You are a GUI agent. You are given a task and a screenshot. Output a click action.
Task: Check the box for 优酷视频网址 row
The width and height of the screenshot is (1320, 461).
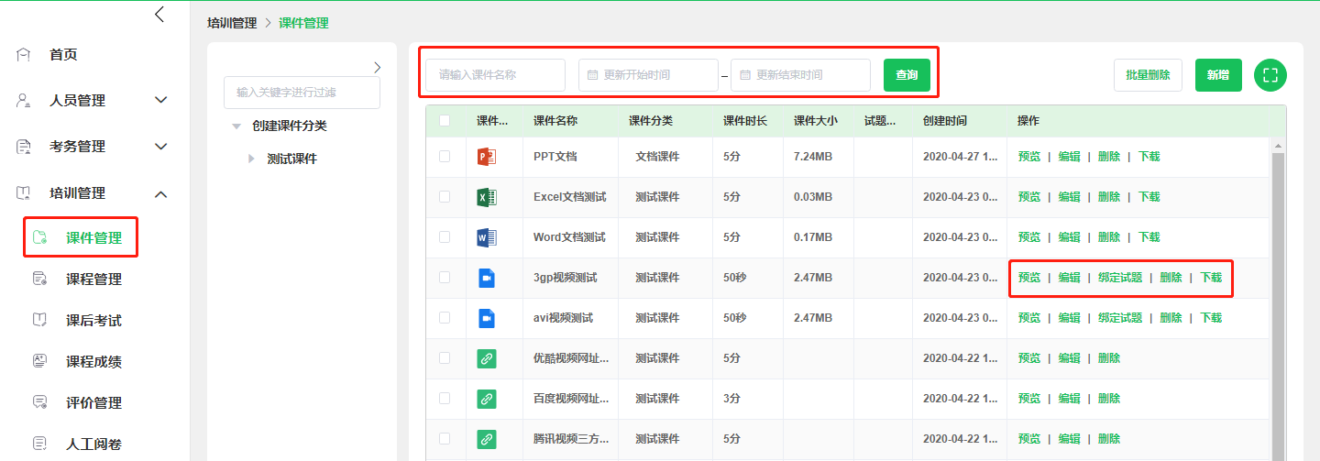point(445,357)
